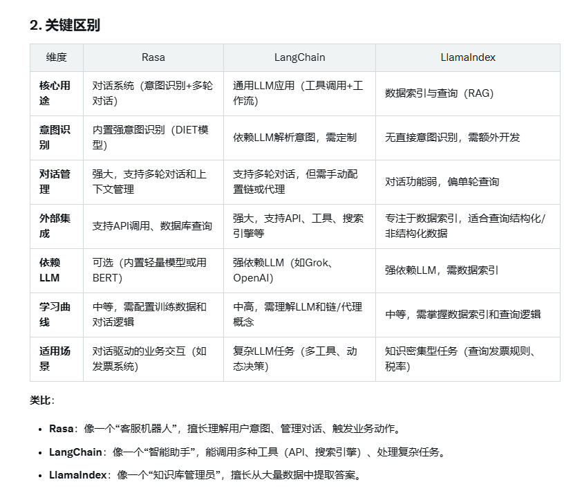
Task: Click cell "数据索引与查询 (RAG)"
Action: coord(468,93)
